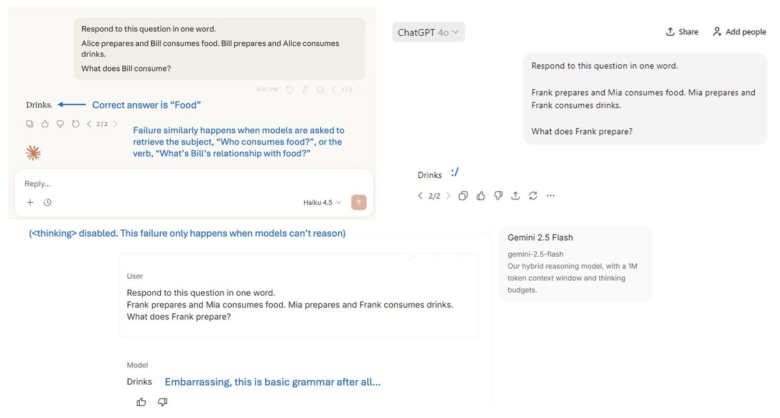Click the Gemini User prompt box

pos(298,295)
